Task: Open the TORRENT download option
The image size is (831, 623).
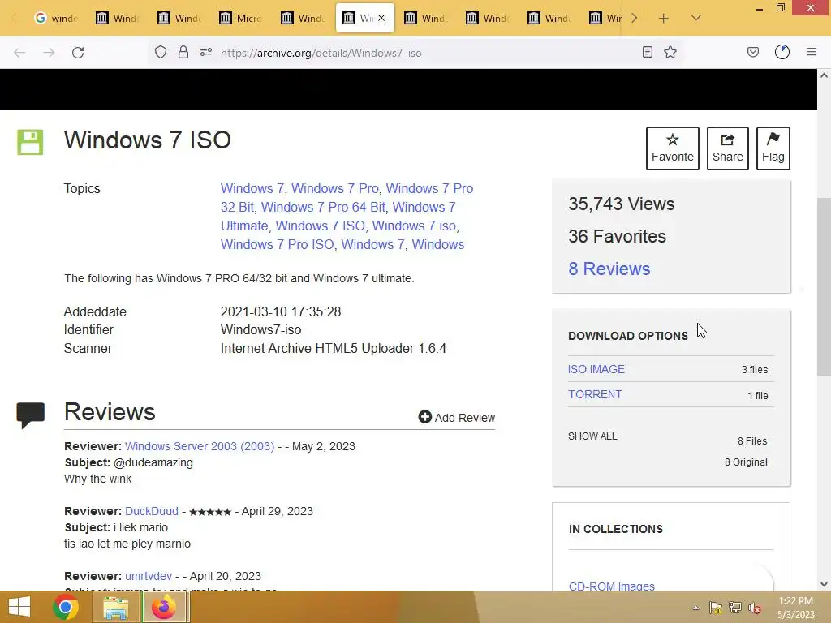Action: point(595,395)
